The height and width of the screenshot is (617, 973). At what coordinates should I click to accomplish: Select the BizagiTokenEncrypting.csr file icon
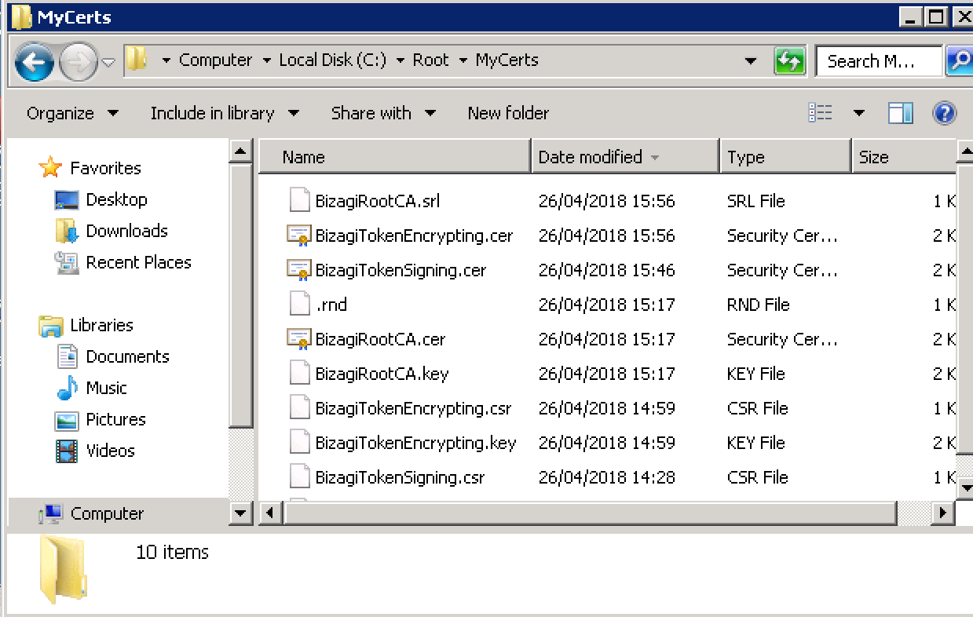tap(299, 408)
